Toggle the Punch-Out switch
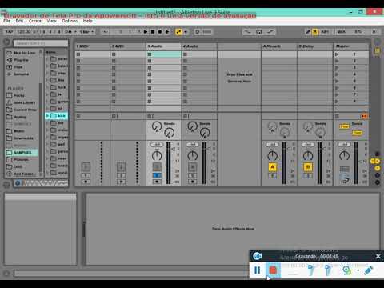Image resolution: width=384 pixels, height=288 pixels. coord(270,32)
